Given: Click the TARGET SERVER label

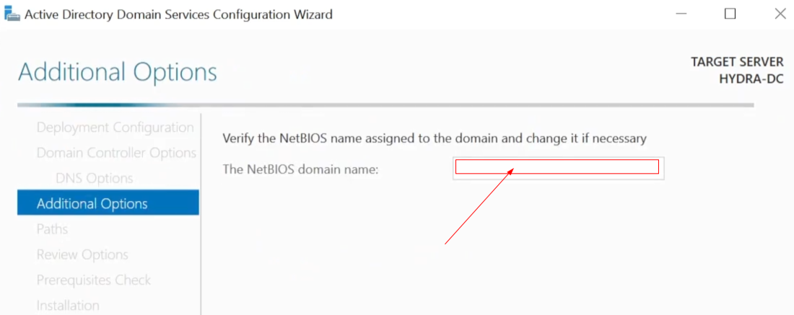Looking at the screenshot, I should click(737, 62).
